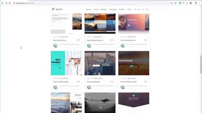Click the AppSeed rocket logo
This screenshot has width=202, height=113.
53,9
